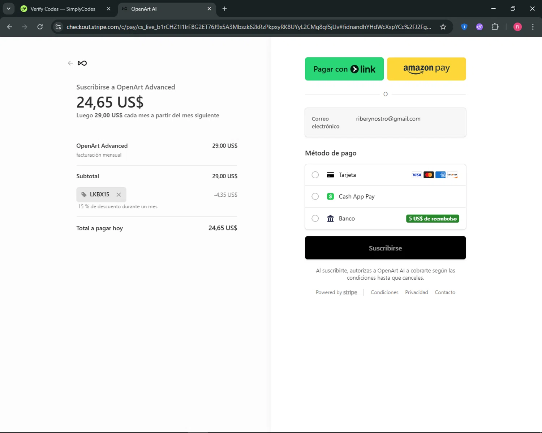Image resolution: width=542 pixels, height=433 pixels.
Task: Remove the LKBX15 promo code
Action: 119,194
